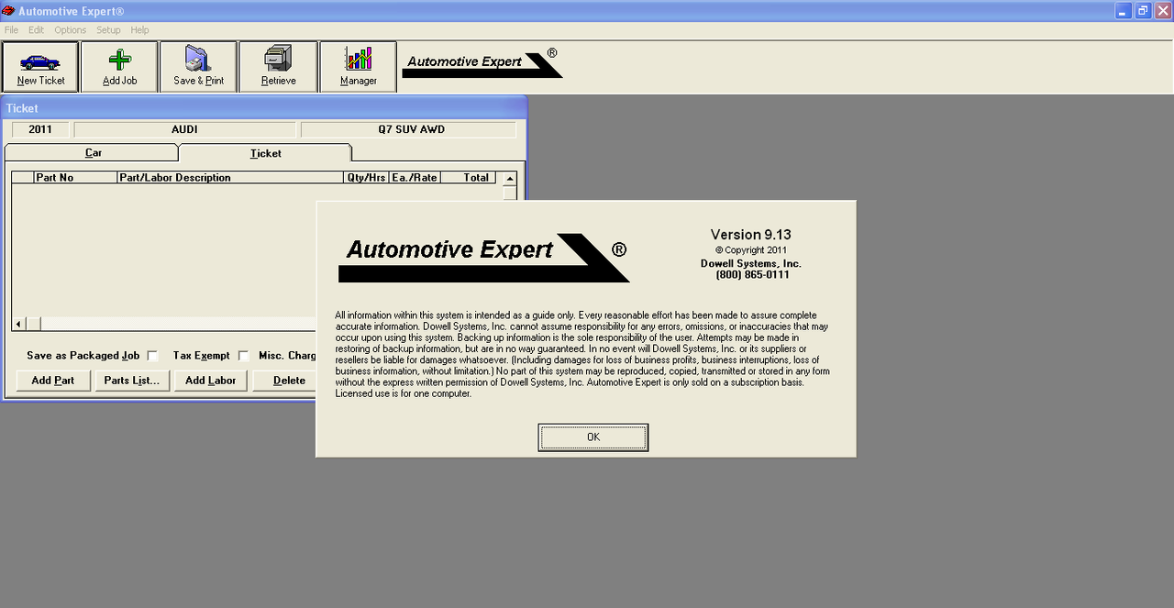Click the Total column header

469,178
